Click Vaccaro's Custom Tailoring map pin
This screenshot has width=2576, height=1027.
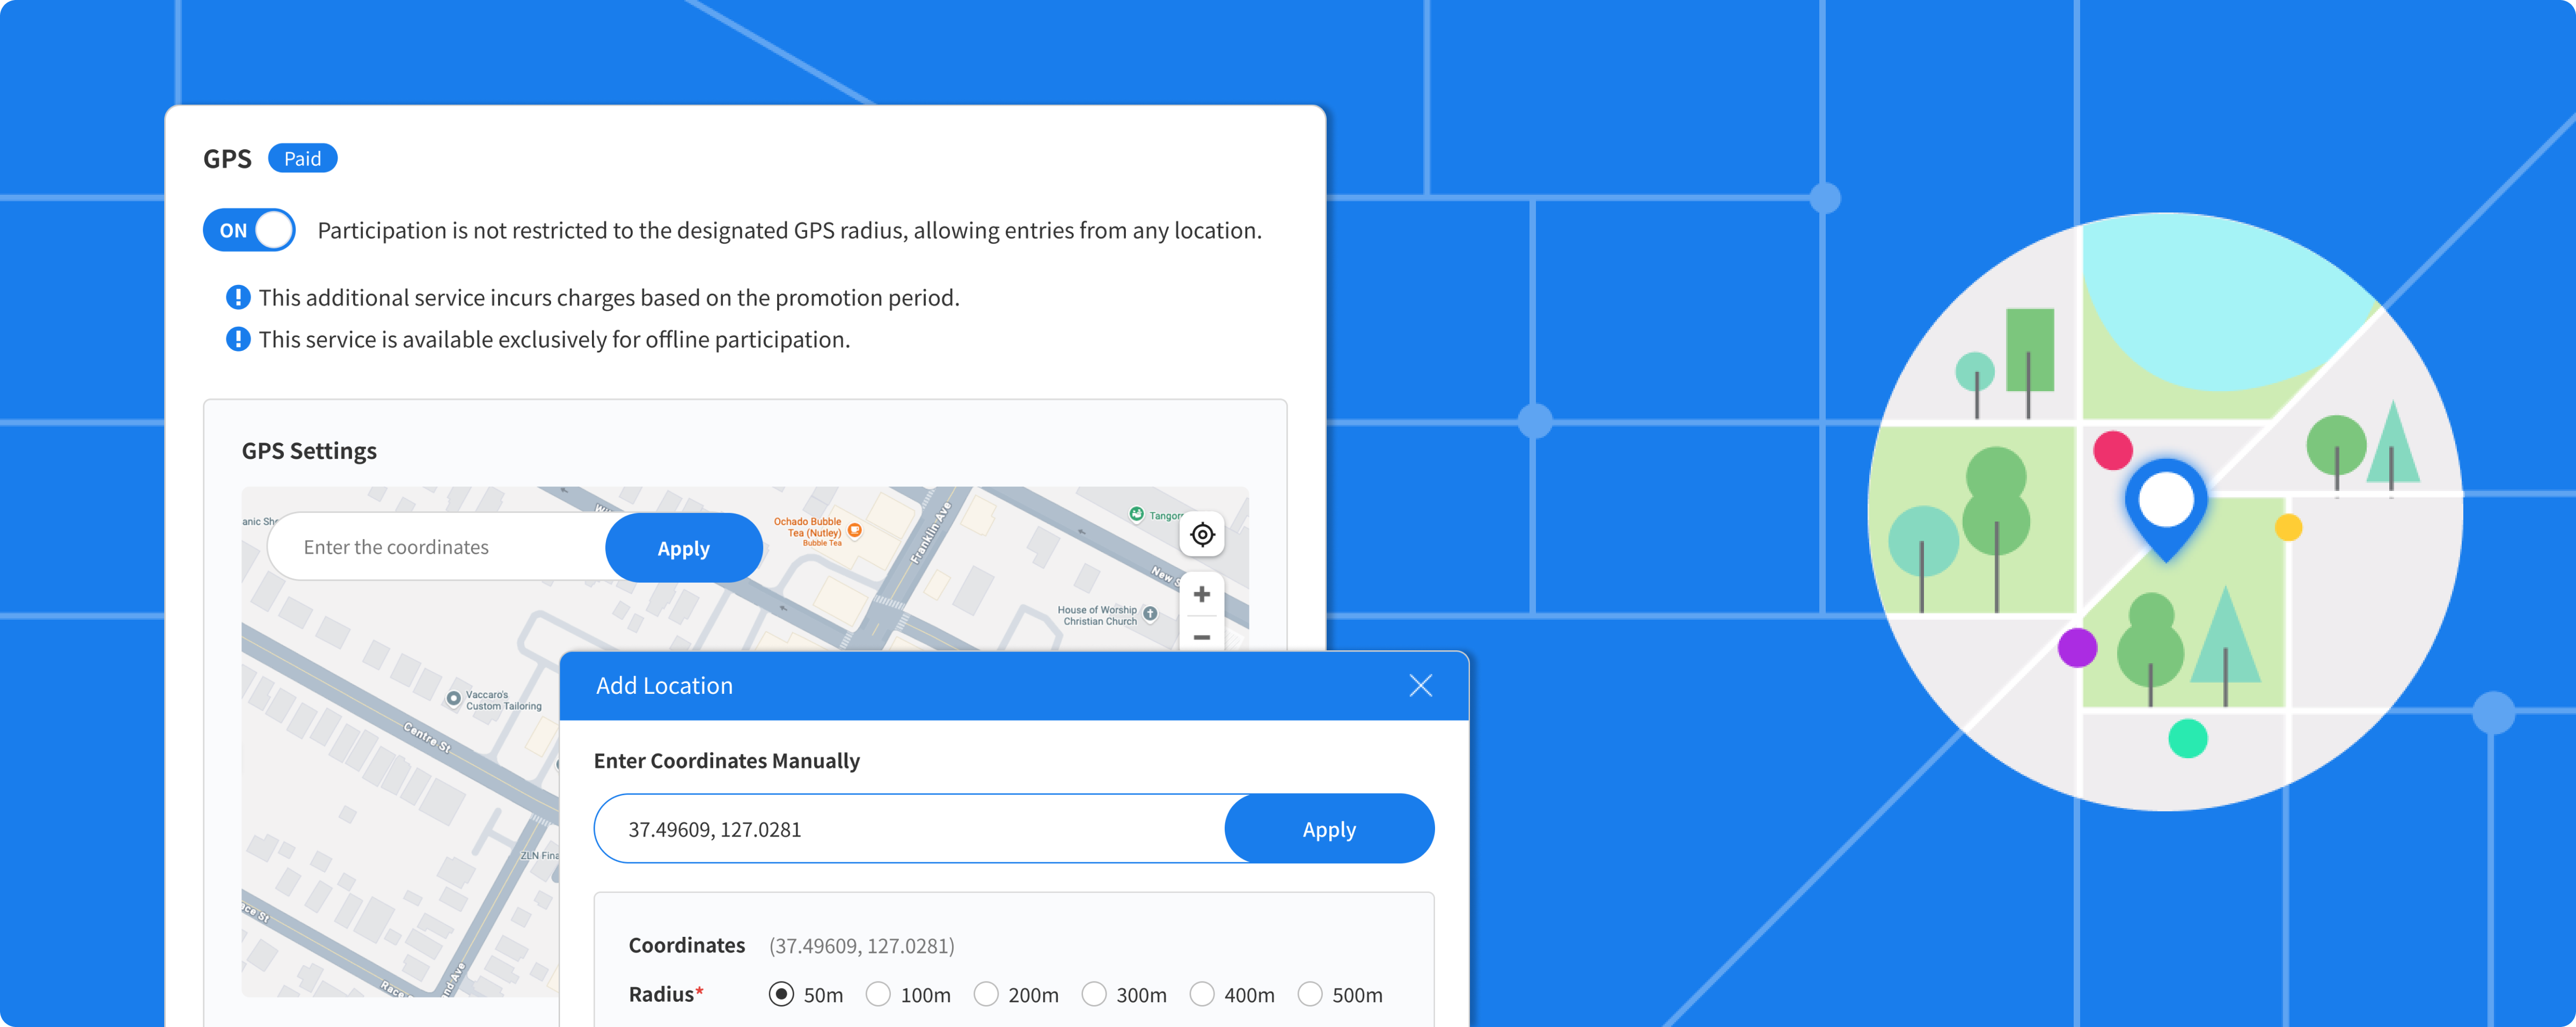point(454,698)
